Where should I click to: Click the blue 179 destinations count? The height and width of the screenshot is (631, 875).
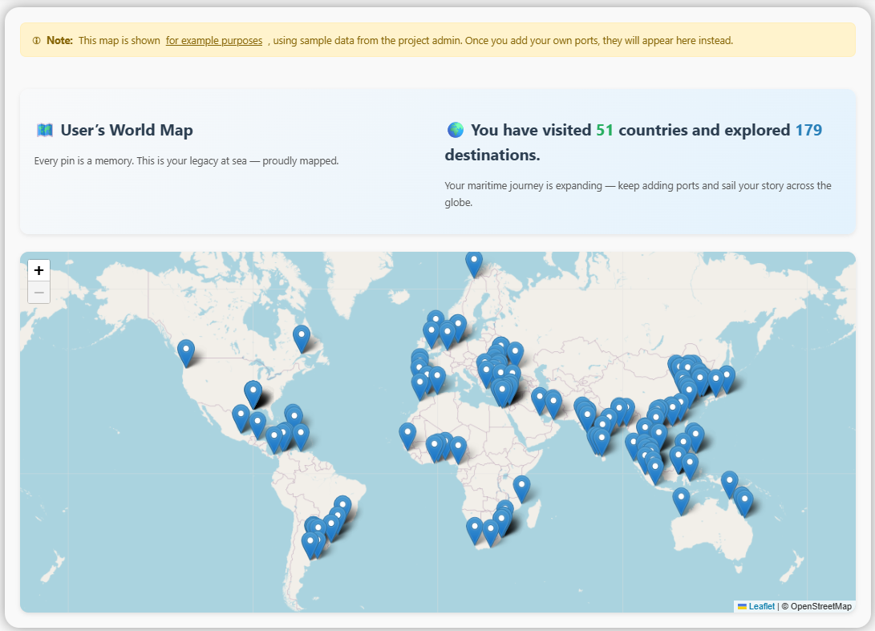[x=808, y=130]
